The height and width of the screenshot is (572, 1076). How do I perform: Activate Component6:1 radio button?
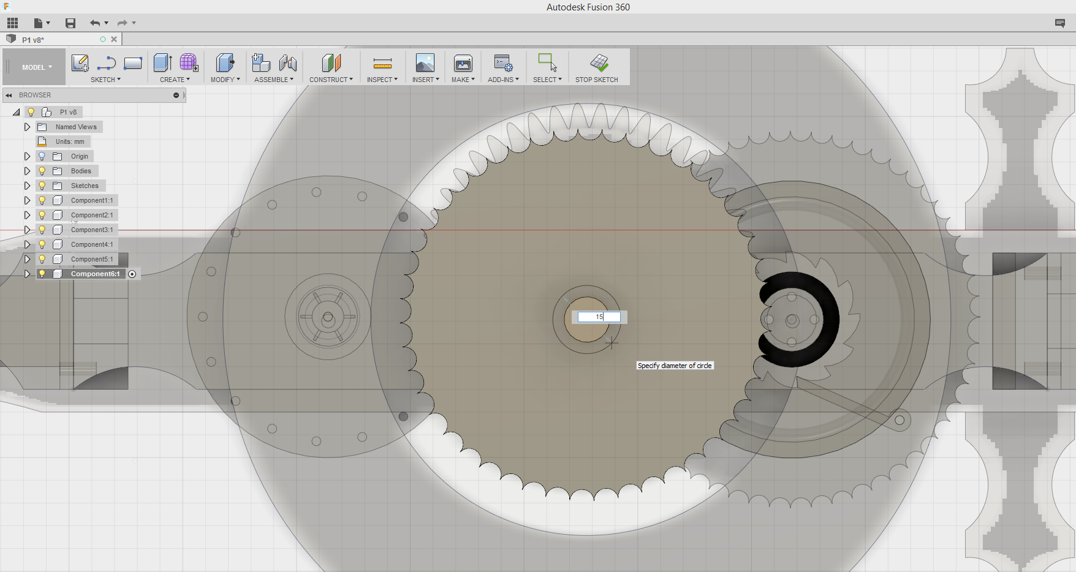tap(132, 274)
